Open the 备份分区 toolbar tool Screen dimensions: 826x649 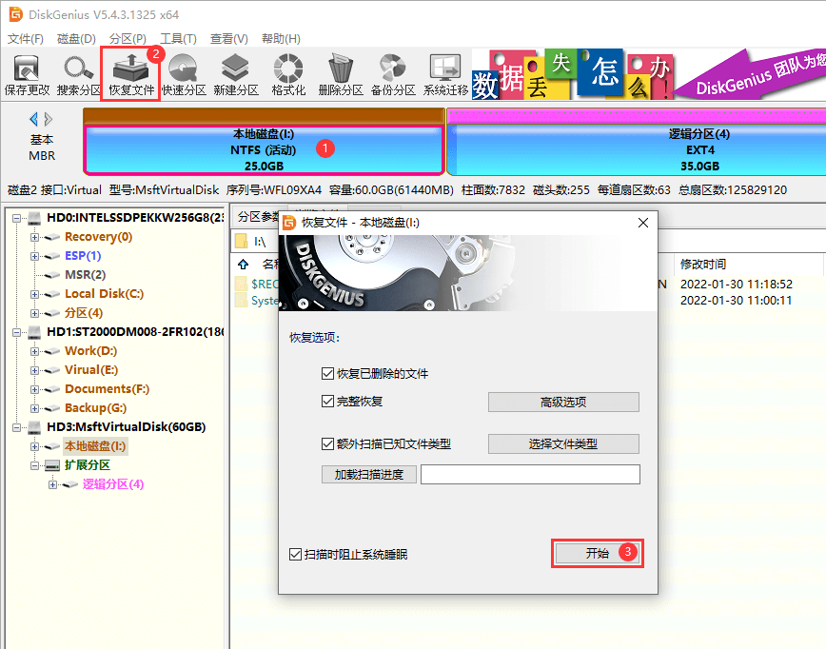(x=393, y=75)
